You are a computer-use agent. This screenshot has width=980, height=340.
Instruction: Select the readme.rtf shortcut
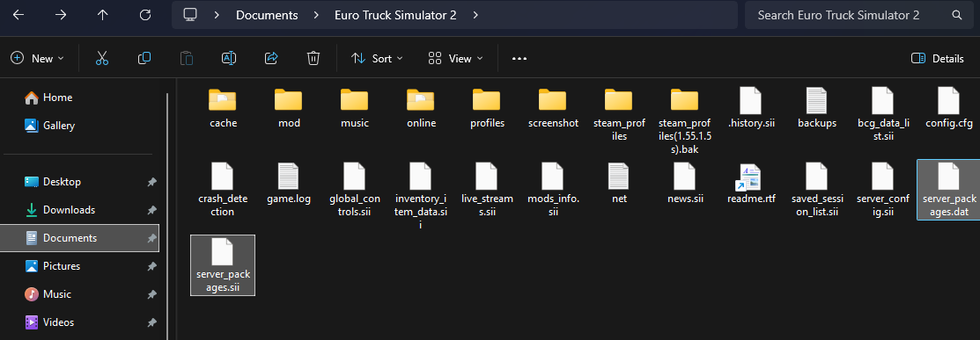click(750, 183)
